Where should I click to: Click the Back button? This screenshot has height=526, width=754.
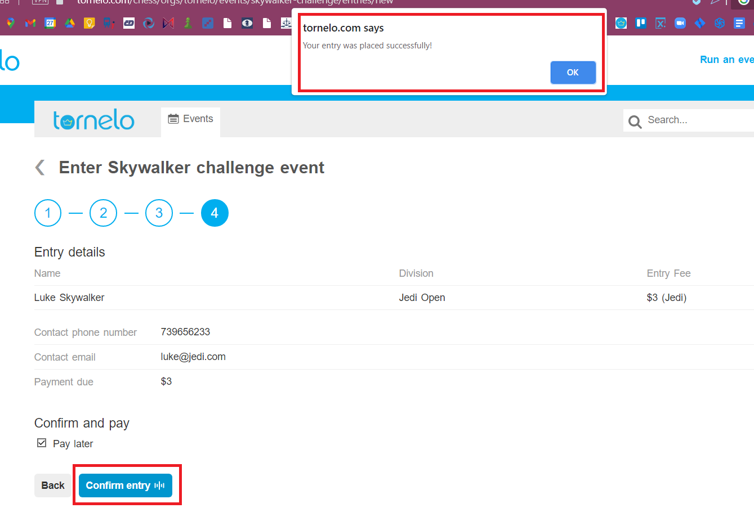pyautogui.click(x=53, y=485)
